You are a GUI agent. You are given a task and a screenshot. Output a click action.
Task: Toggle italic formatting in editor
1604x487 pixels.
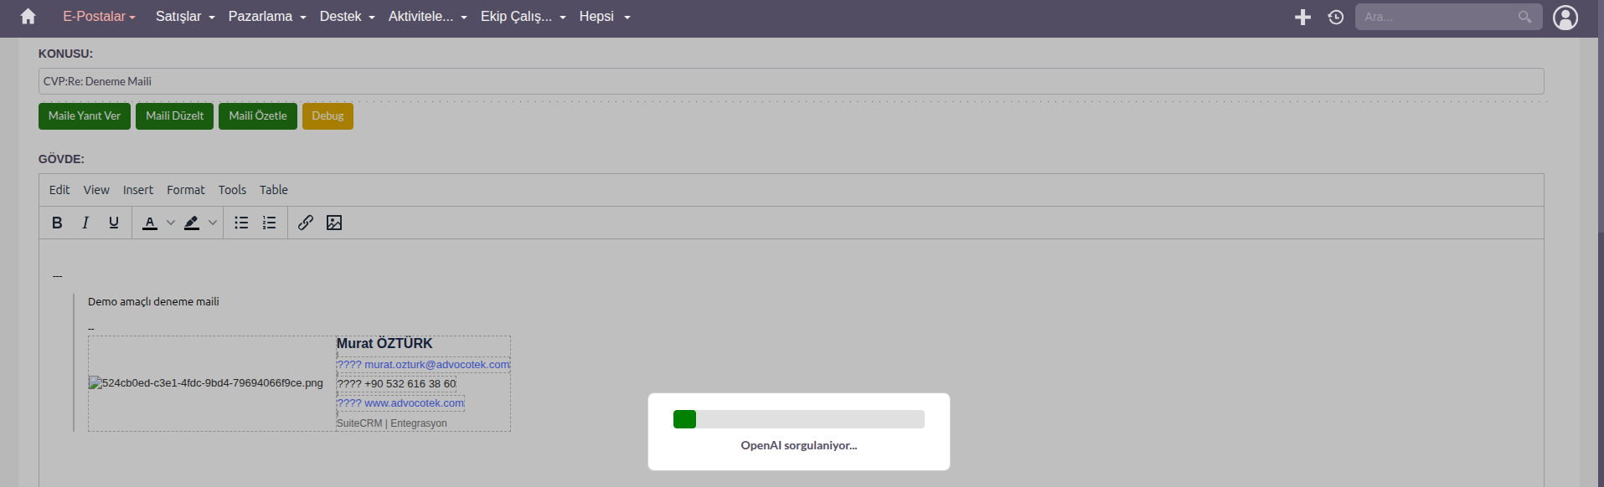click(x=85, y=223)
